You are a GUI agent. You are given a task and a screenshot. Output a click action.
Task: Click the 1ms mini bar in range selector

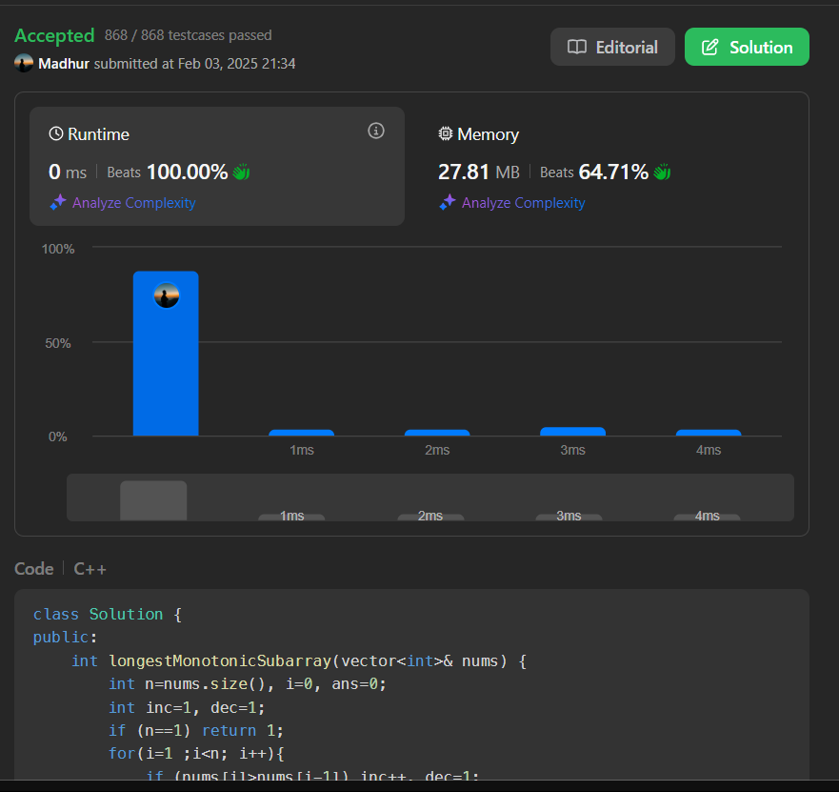[x=291, y=518]
